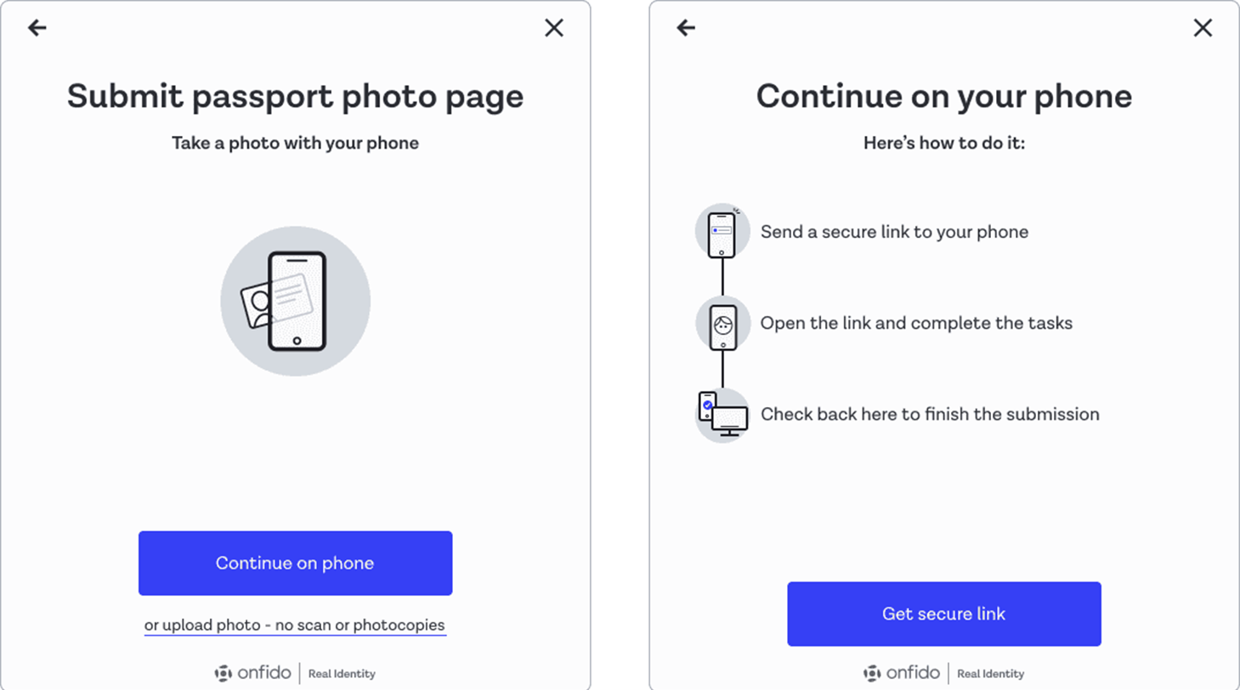Image resolution: width=1240 pixels, height=690 pixels.
Task: Click the selfie phone icon for opening the link
Action: [x=723, y=324]
